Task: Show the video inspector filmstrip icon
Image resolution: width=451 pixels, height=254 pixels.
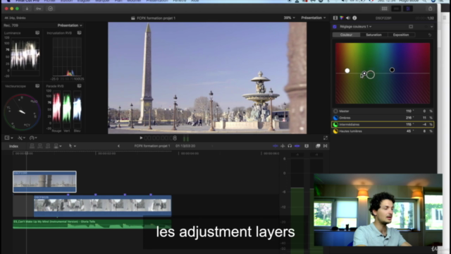Action: pos(335,18)
